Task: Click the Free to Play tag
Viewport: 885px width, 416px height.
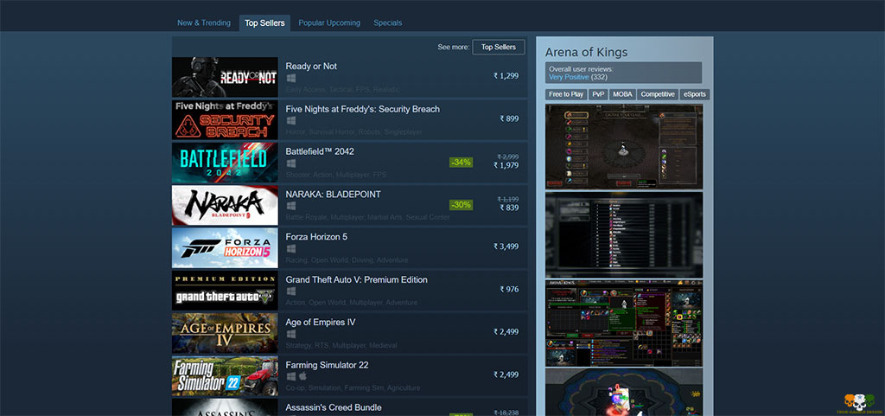Action: (x=566, y=94)
